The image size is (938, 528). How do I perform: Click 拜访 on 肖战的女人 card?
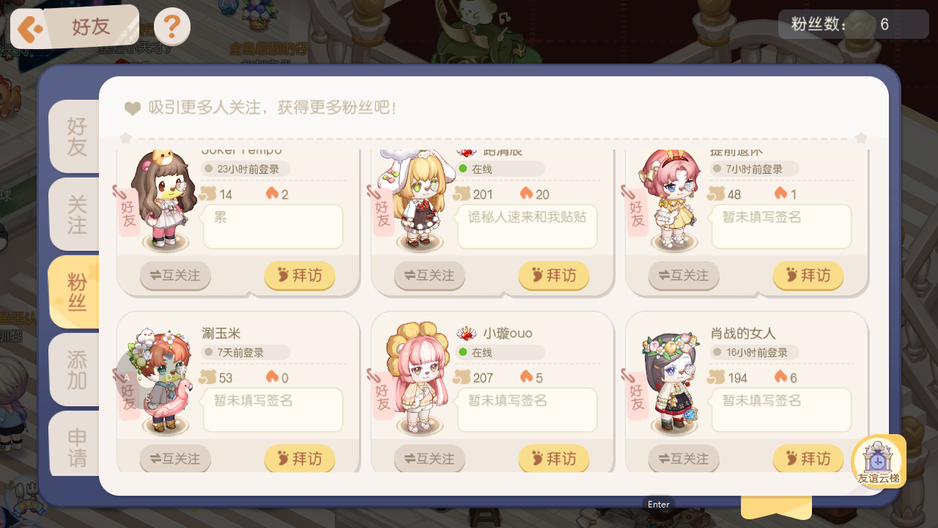coord(808,459)
